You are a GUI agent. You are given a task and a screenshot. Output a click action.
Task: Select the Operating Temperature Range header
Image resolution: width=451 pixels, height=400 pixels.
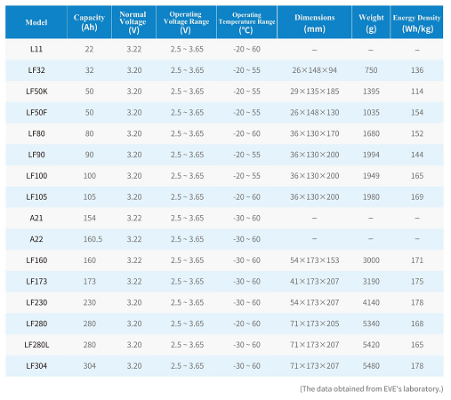tap(246, 22)
